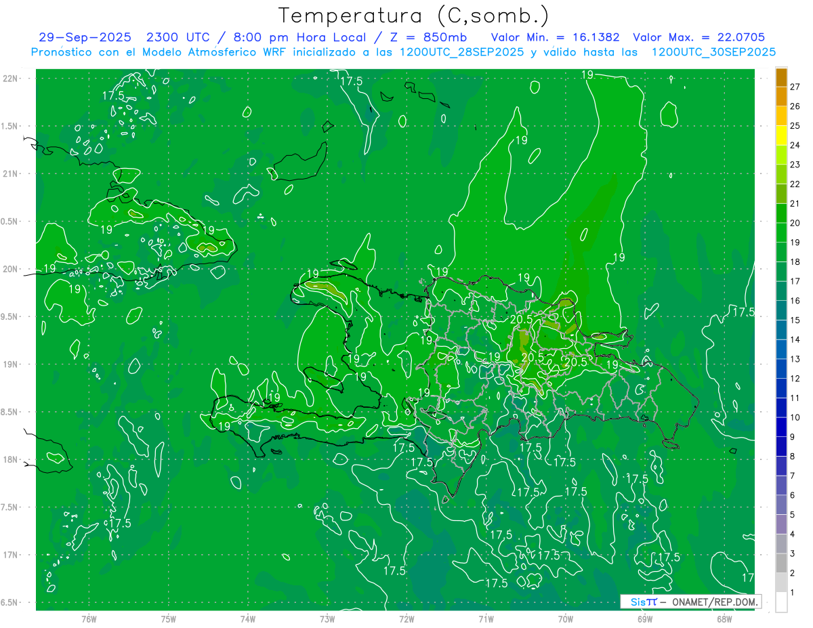Click the '18N' latitude axis label
The image size is (813, 628).
[12, 459]
